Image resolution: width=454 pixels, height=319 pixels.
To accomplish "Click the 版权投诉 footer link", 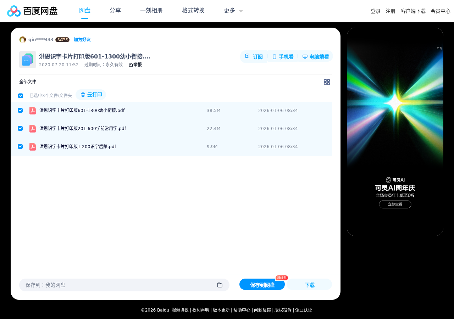I will [x=283, y=310].
